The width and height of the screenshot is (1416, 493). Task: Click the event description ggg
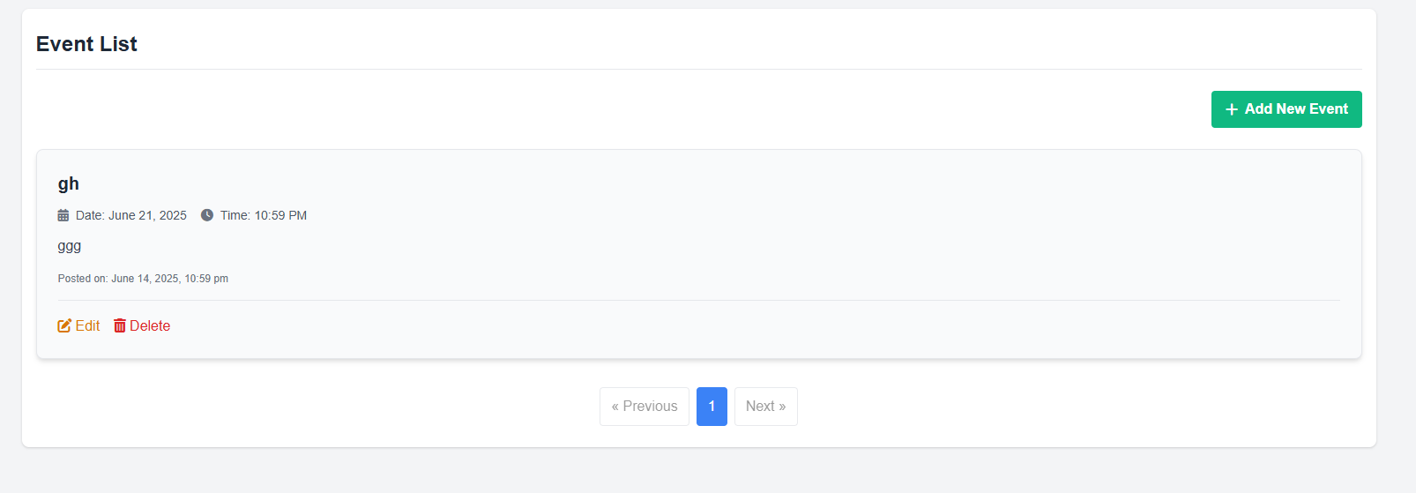[x=70, y=246]
